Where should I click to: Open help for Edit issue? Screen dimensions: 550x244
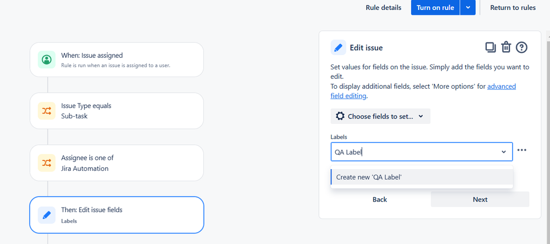521,47
